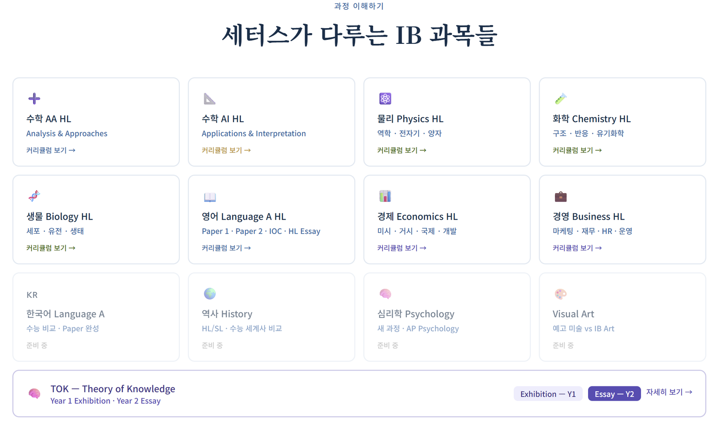The height and width of the screenshot is (423, 716).
Task: Click the brain icon on 심리학 Psychology card
Action: (385, 294)
